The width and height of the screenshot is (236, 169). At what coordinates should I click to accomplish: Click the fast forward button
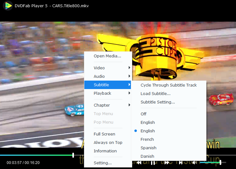(x=167, y=162)
